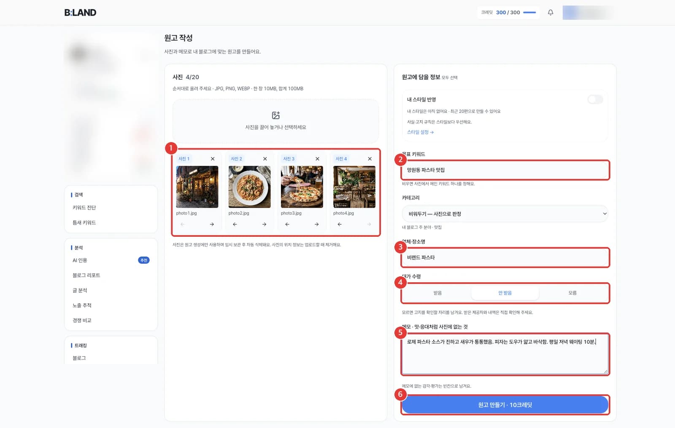This screenshot has width=675, height=428.
Task: Click the 원고 만들기 · 10크레딧 button
Action: [505, 405]
